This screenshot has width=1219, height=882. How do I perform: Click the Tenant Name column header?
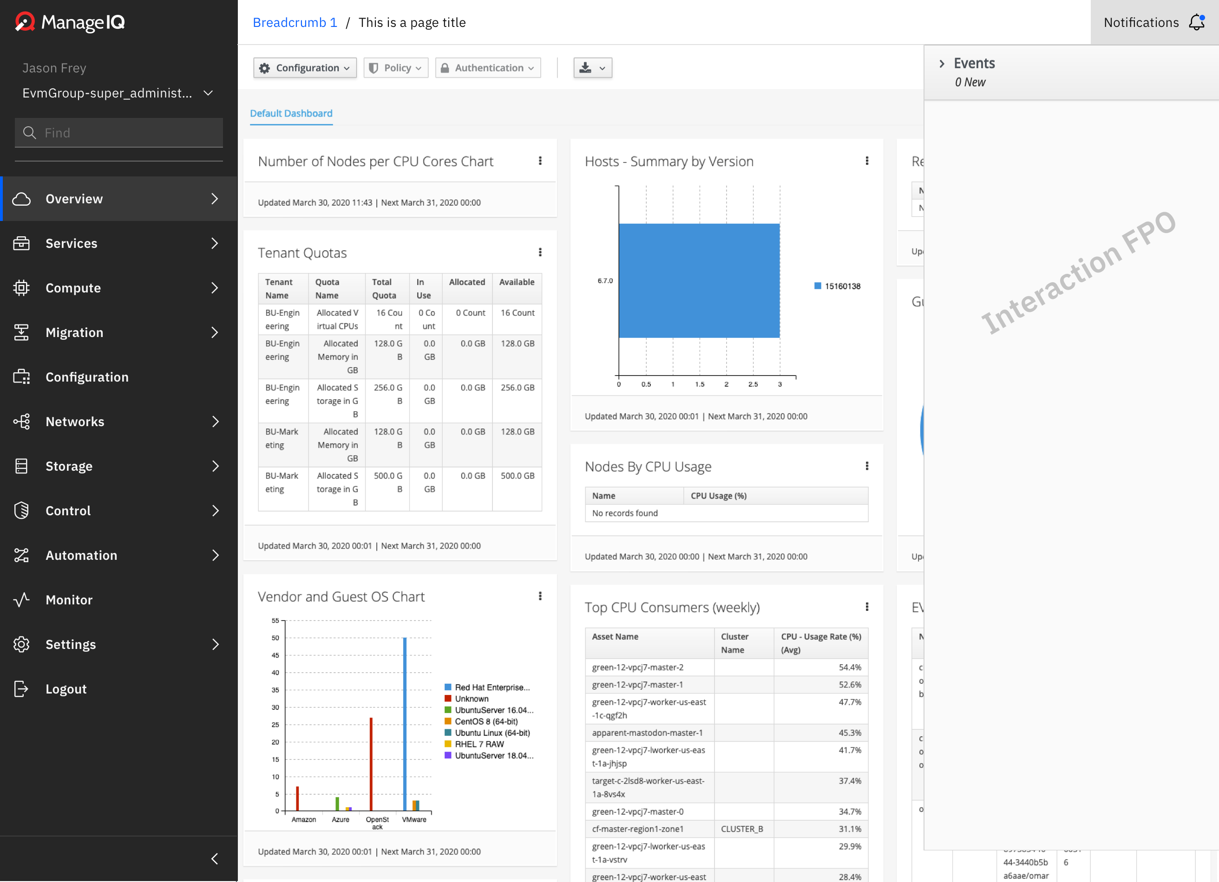pos(283,288)
